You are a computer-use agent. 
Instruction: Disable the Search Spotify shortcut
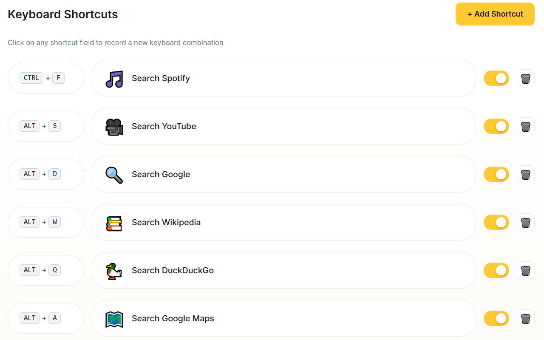point(496,78)
